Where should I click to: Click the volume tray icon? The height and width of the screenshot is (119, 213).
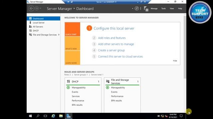click(x=166, y=116)
